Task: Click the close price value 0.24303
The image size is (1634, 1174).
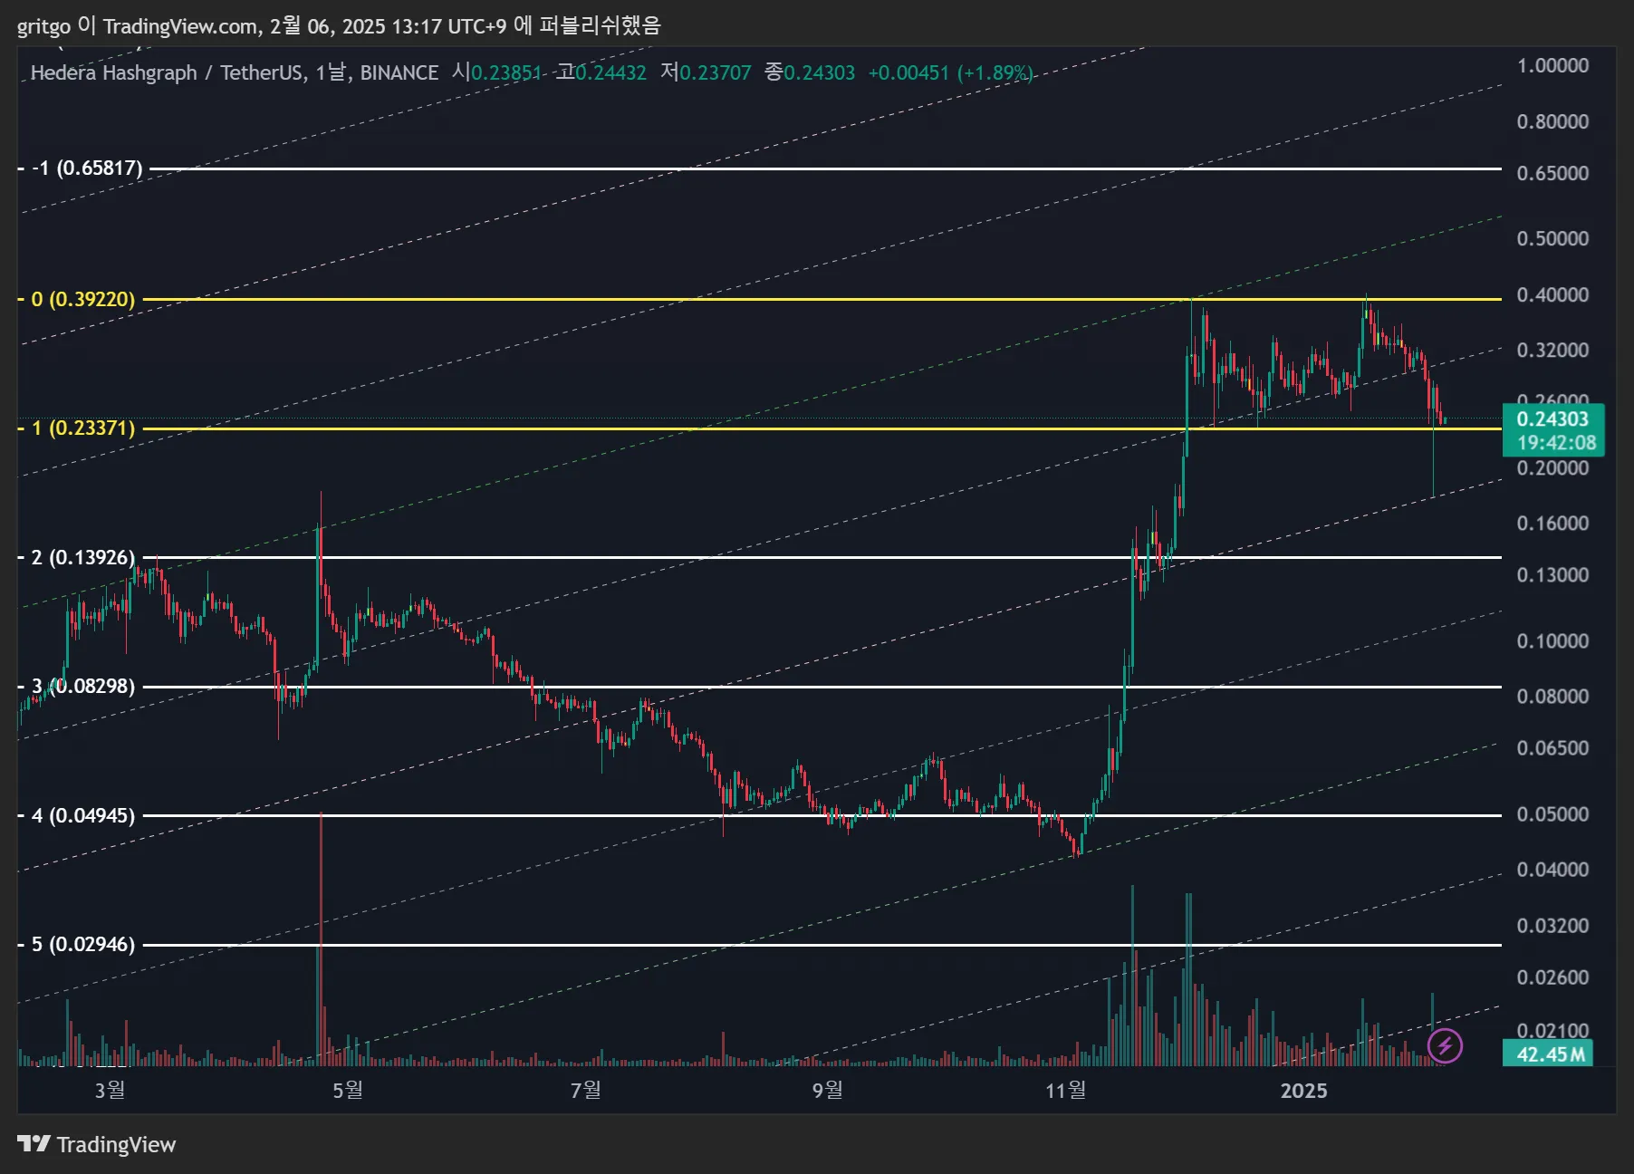Action: [x=820, y=72]
